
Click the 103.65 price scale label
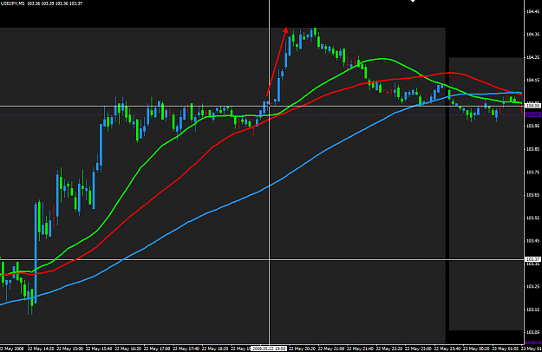(x=532, y=195)
